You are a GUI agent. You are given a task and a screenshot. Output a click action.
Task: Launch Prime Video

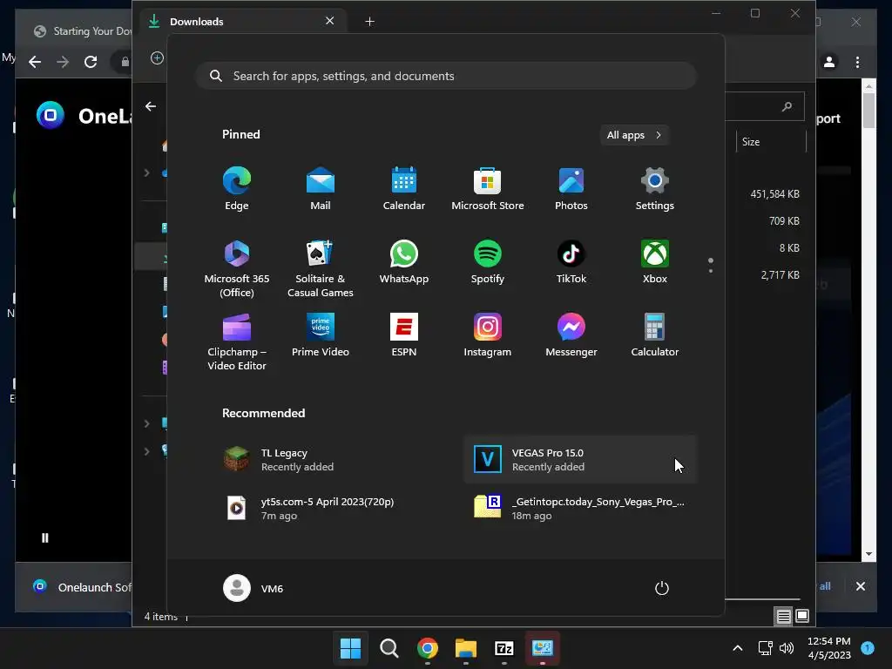click(x=321, y=334)
